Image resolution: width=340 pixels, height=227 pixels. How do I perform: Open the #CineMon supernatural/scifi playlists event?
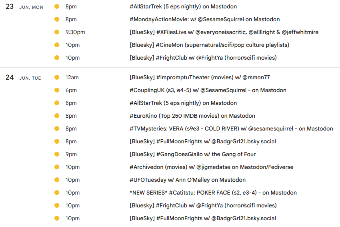[210, 45]
